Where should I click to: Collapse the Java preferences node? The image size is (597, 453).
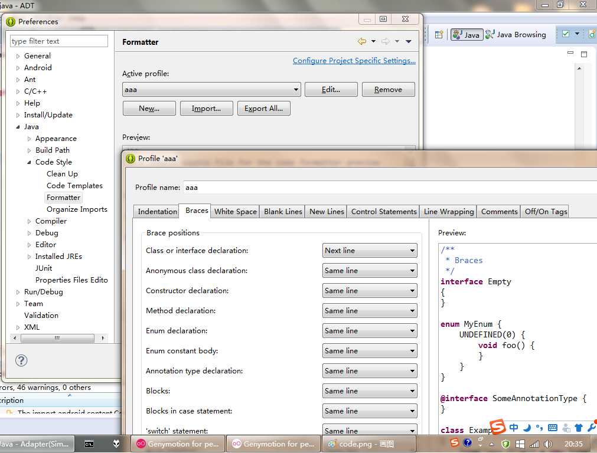click(18, 127)
